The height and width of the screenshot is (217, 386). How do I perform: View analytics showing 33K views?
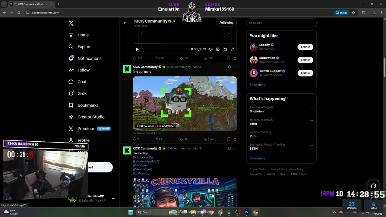tap(208, 58)
